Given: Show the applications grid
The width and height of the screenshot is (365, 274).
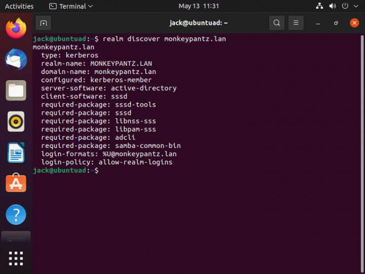Looking at the screenshot, I should pos(16,258).
